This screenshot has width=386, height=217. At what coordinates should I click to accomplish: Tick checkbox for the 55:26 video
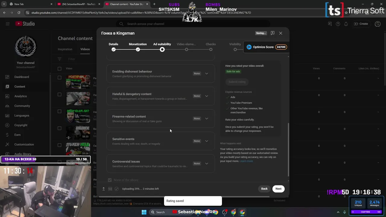point(59,145)
